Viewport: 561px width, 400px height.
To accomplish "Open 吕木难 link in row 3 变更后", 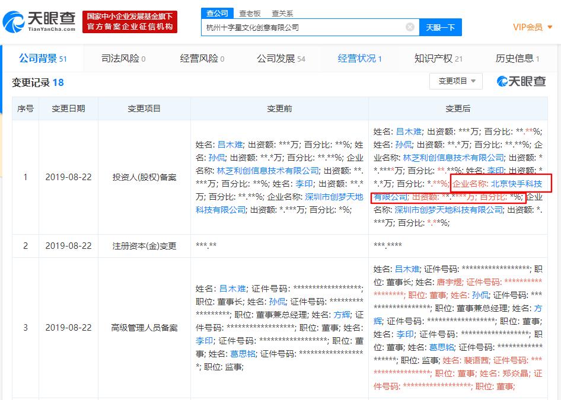I will pyautogui.click(x=408, y=269).
